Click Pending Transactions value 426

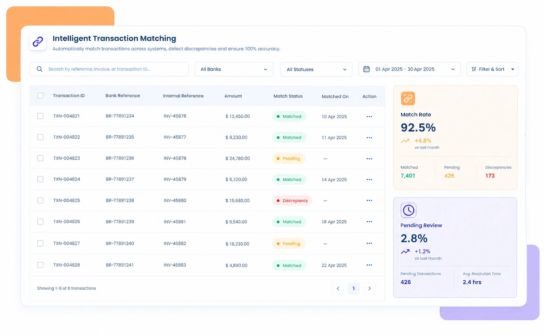(x=406, y=282)
